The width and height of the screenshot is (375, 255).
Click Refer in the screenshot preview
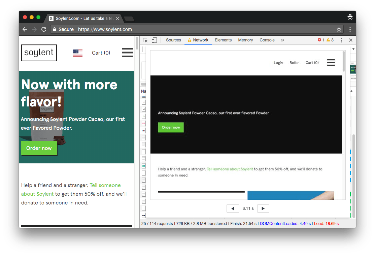294,63
